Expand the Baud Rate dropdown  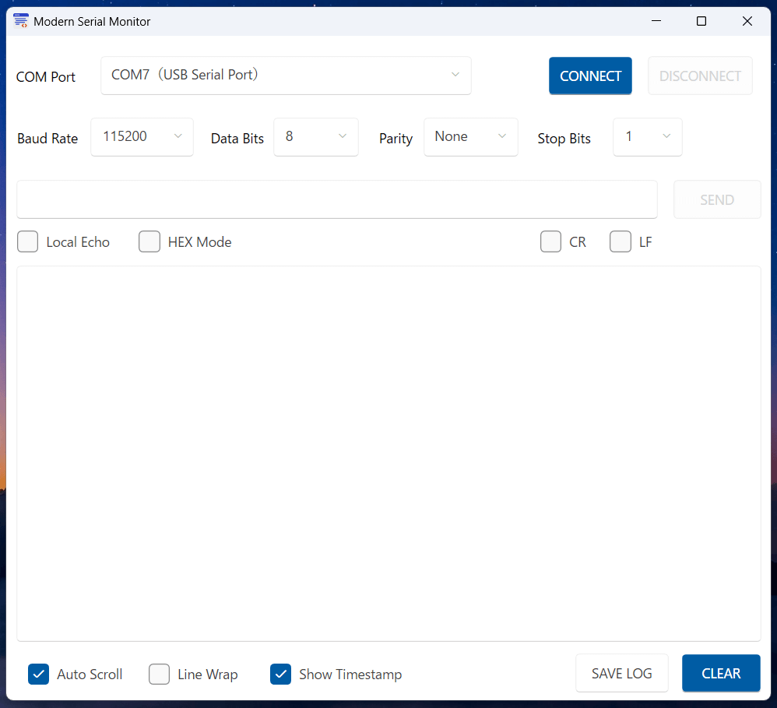[x=142, y=137]
